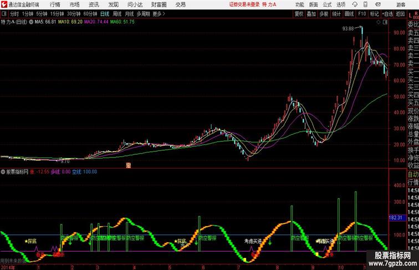Click the 考虑买进 signal before the 7 month mark
The width and height of the screenshot is (419, 270).
click(x=253, y=241)
